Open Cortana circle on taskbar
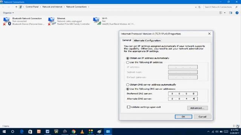The image size is (241, 135). pyautogui.click(x=12, y=132)
